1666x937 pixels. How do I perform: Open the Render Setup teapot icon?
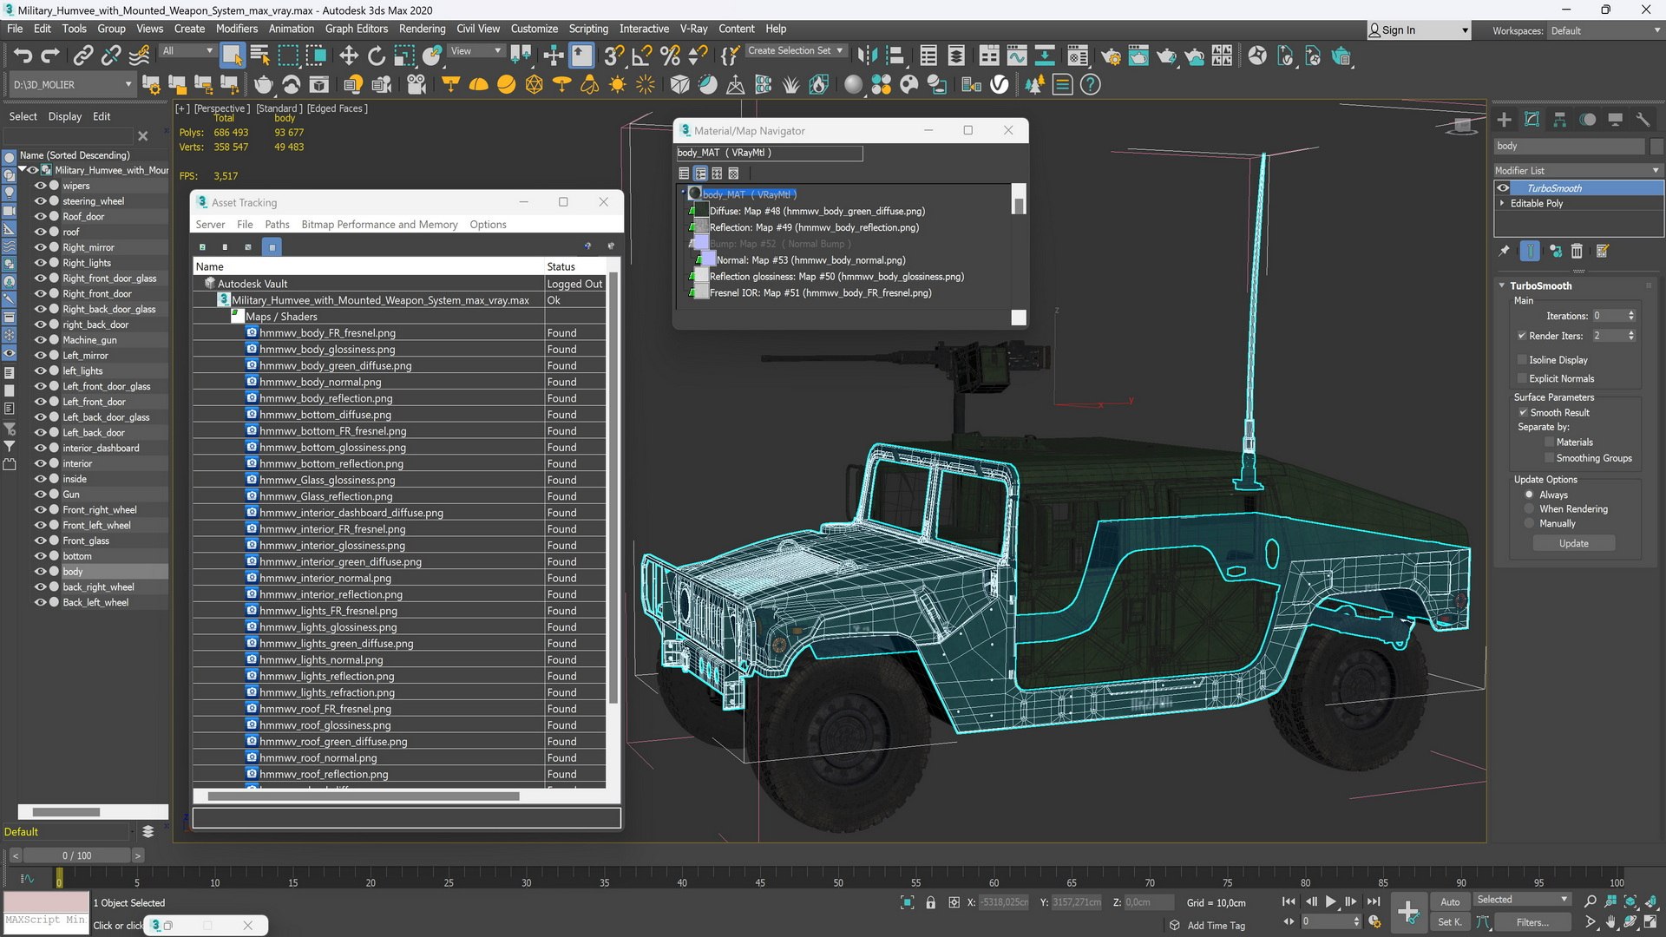1110,56
